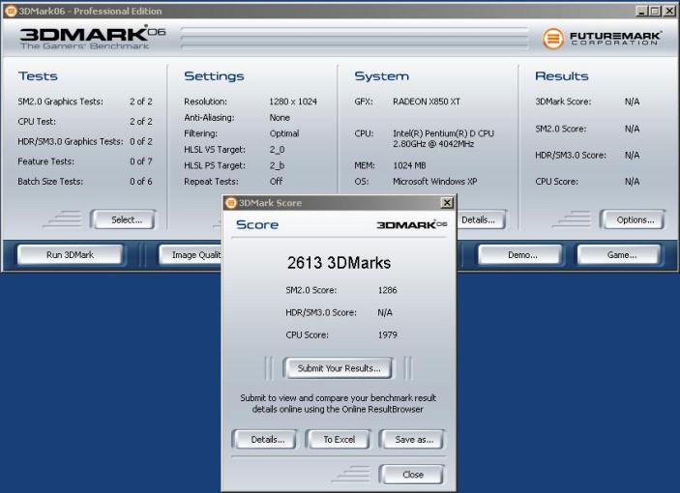Export results with To Excel button
Screen dimensions: 680x493
pyautogui.click(x=339, y=439)
